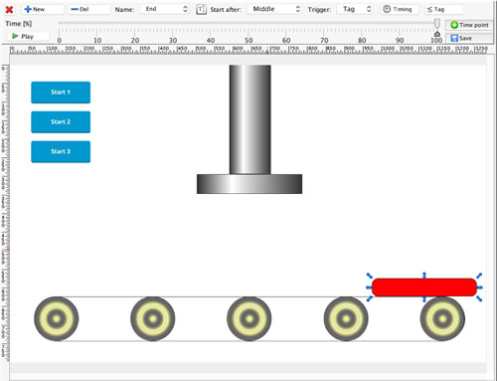497x381 pixels.
Task: Click the text icon beside Start after
Action: 201,9
